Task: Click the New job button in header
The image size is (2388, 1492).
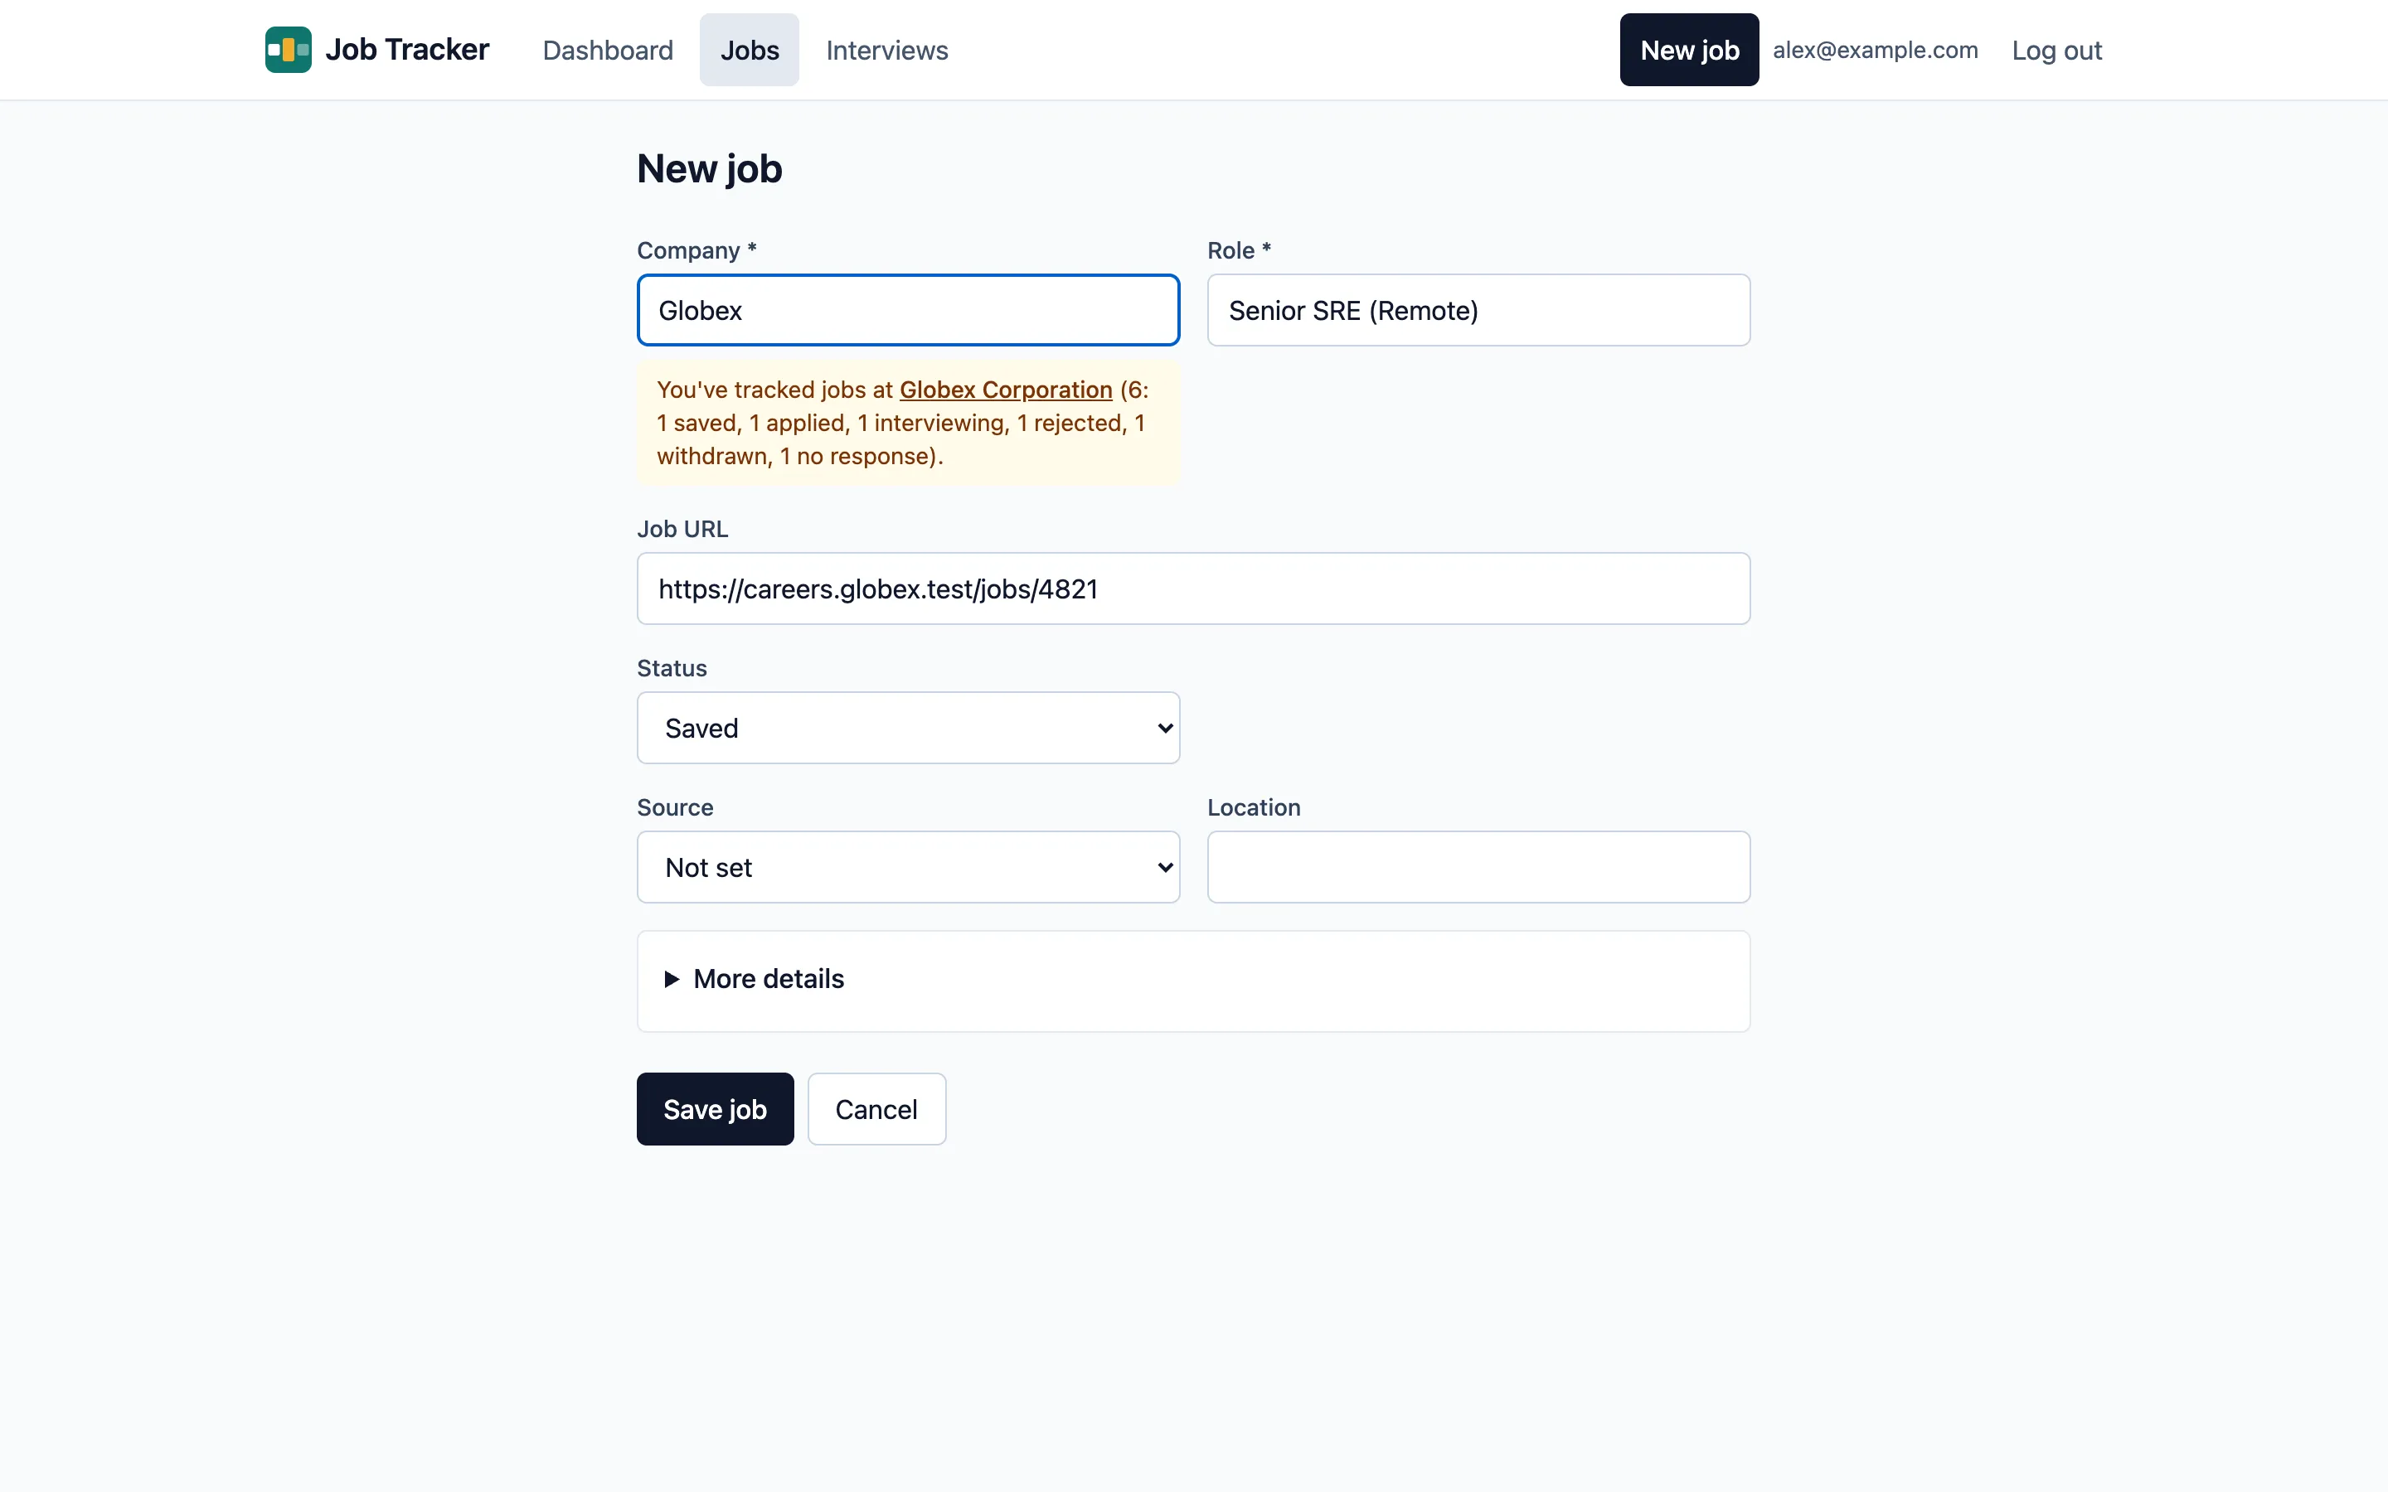Action: point(1688,51)
